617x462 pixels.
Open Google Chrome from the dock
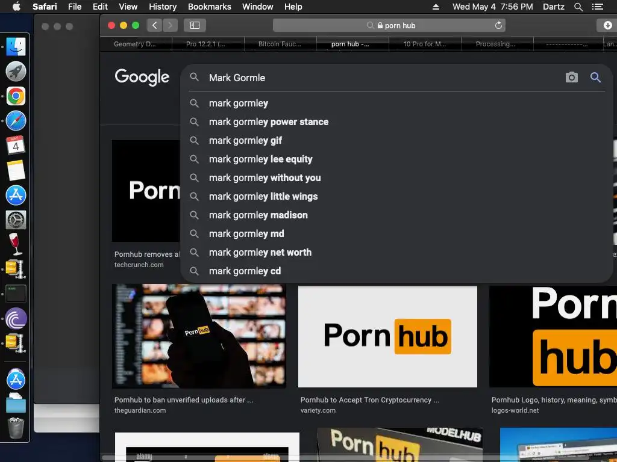(16, 96)
